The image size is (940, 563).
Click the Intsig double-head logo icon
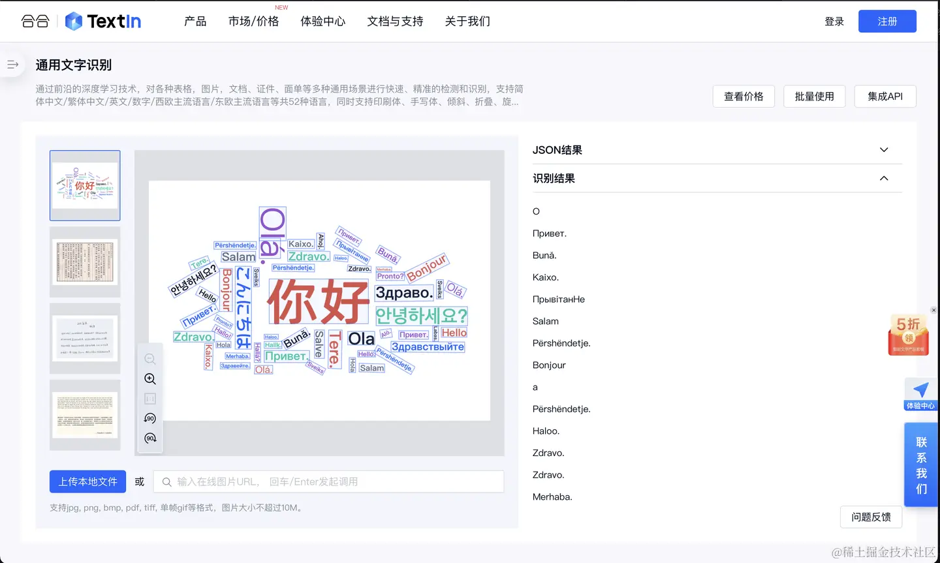35,22
